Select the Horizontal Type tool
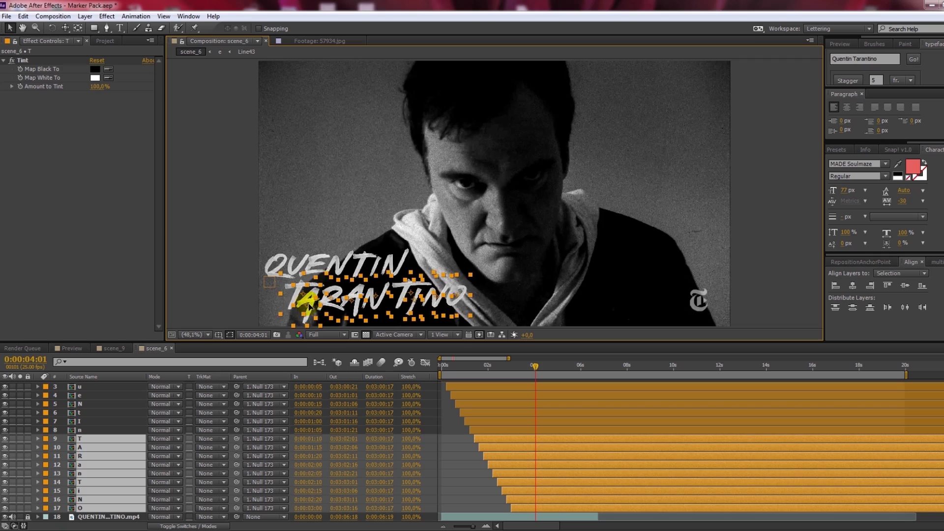Screen dimensions: 944x531 [119, 28]
